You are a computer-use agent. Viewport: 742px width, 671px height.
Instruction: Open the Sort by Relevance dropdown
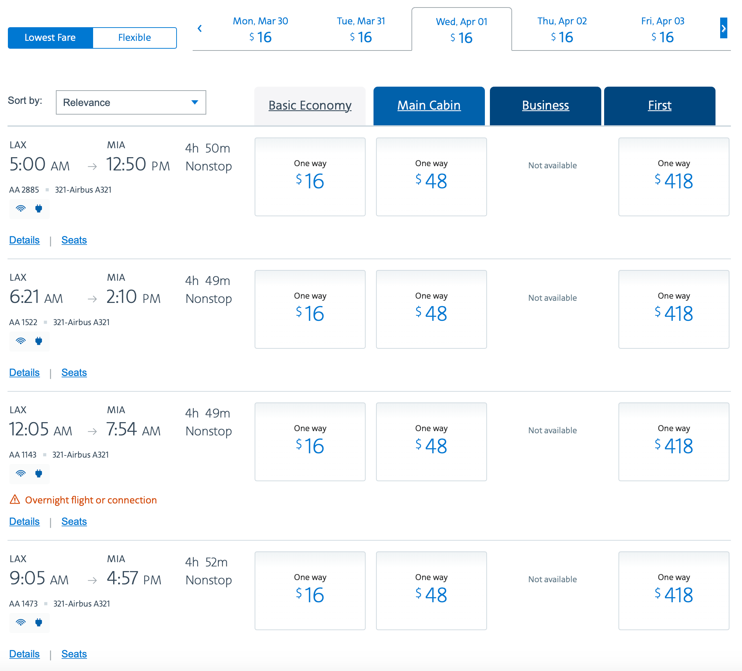[131, 102]
